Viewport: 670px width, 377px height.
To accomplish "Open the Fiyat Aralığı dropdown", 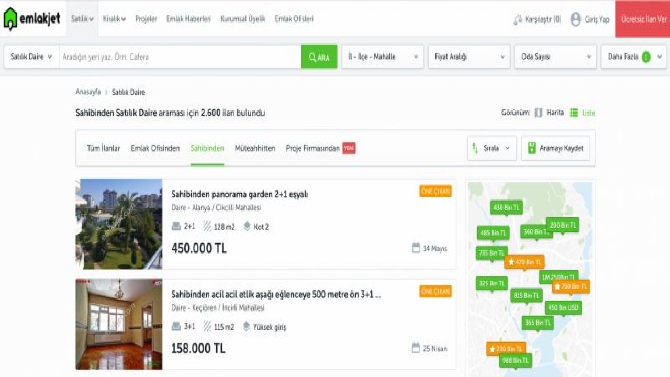I will 469,57.
